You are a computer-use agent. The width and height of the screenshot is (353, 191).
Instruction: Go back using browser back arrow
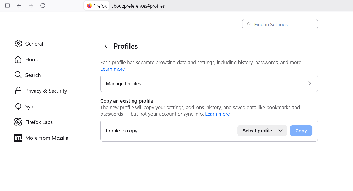19,5
